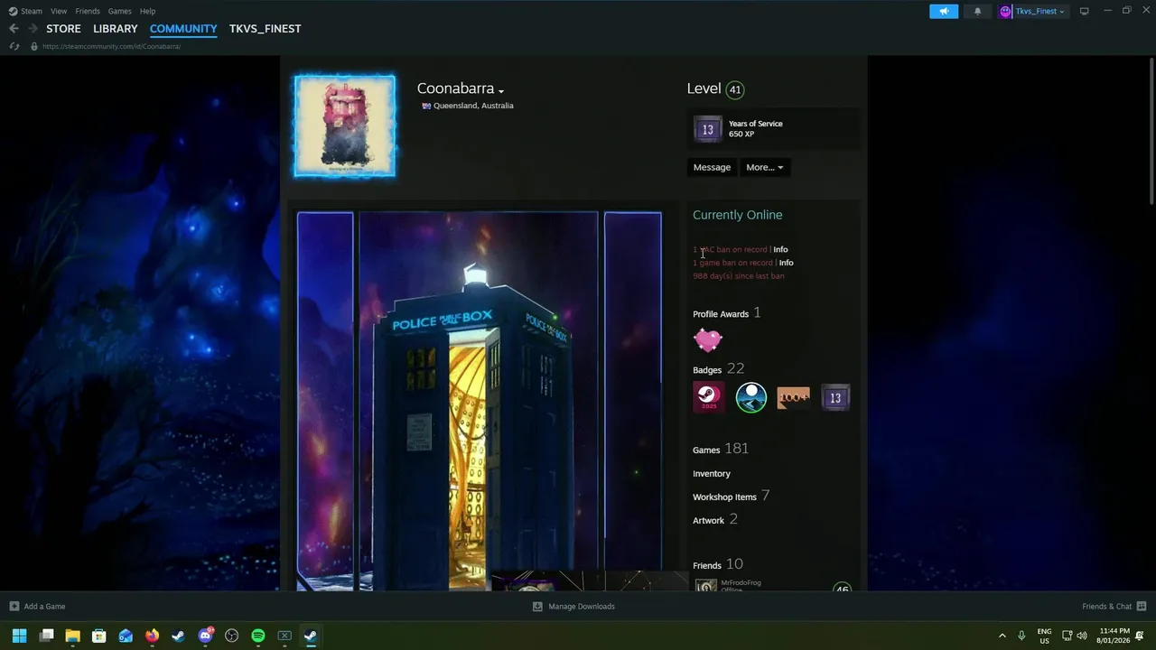Open the Windows Start menu
Viewport: 1156px width, 650px height.
tap(19, 636)
